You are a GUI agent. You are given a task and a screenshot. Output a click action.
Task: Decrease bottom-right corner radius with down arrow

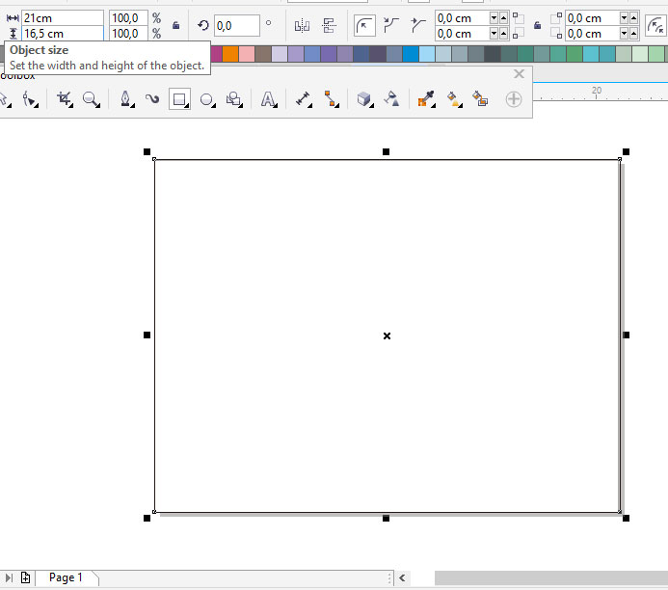click(624, 33)
